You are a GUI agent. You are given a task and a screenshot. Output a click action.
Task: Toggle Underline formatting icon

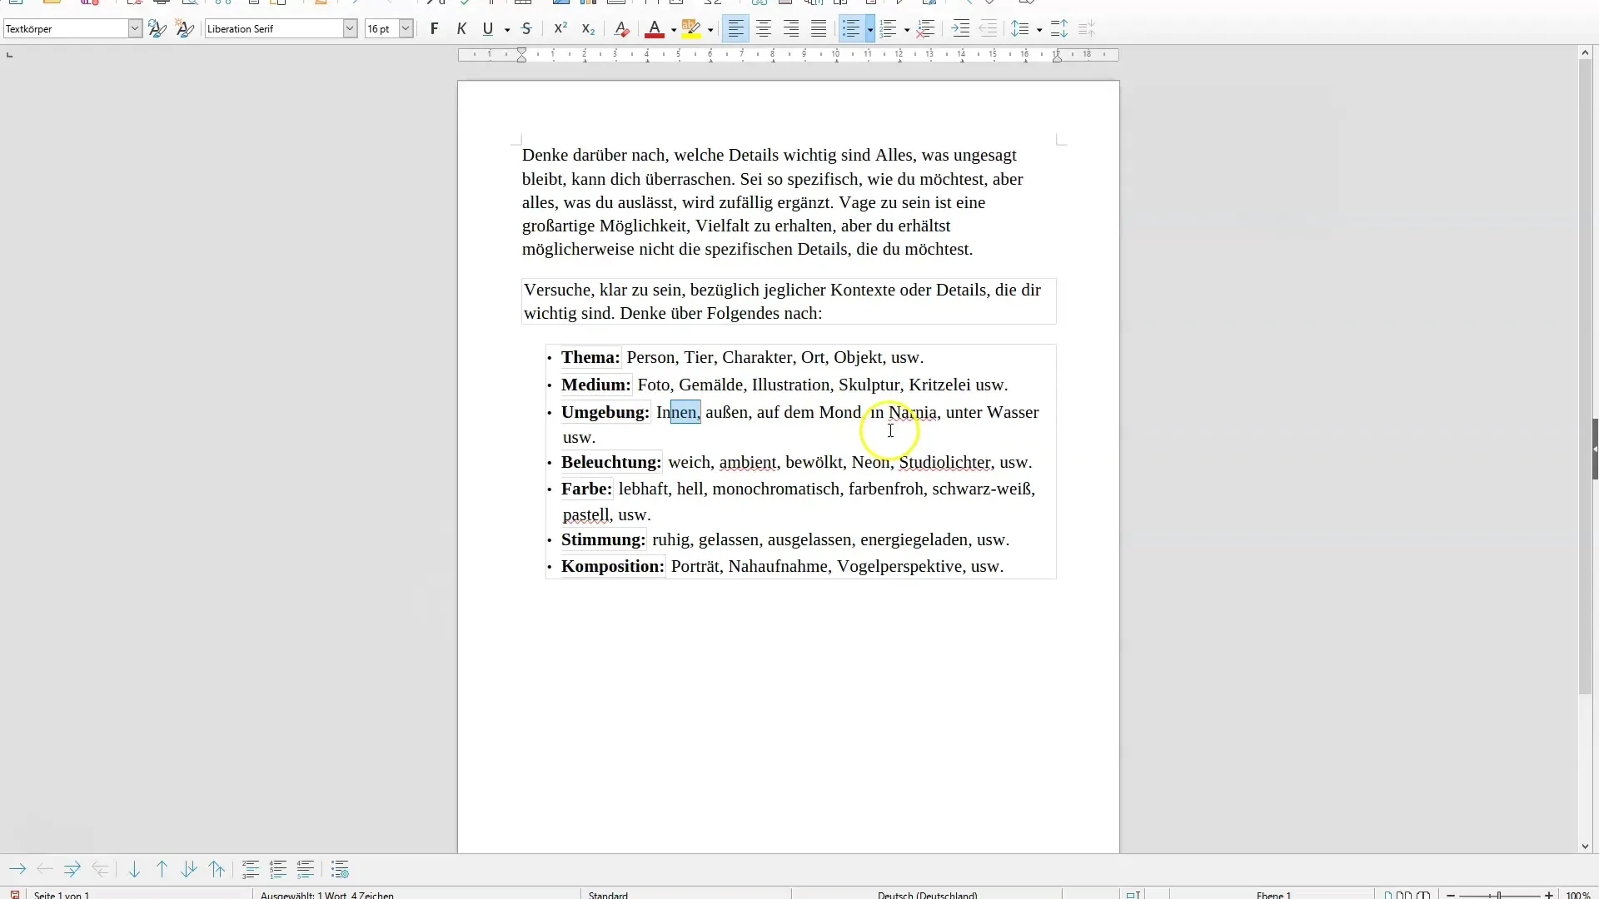[x=487, y=28]
